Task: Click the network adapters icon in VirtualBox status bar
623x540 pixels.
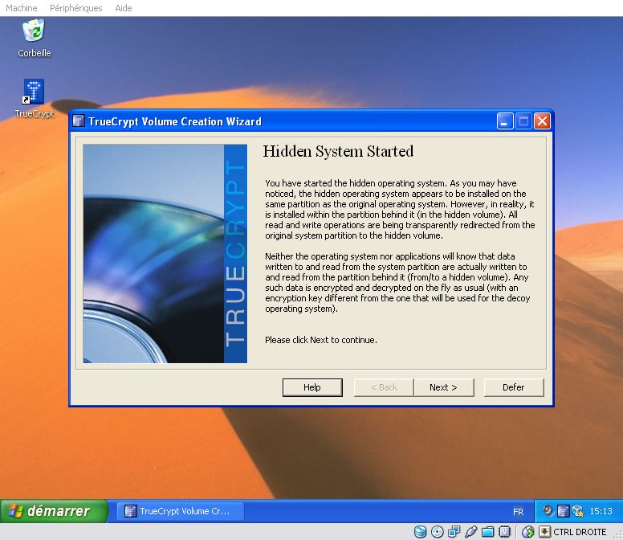Action: 454,532
